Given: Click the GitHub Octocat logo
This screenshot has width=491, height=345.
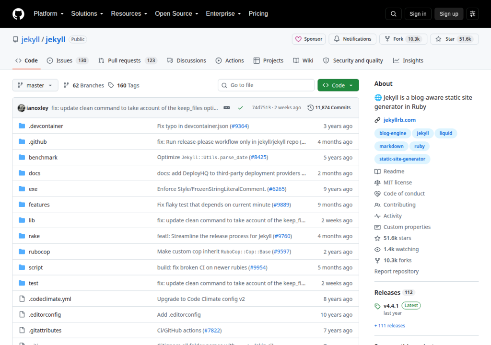Looking at the screenshot, I should pos(19,14).
